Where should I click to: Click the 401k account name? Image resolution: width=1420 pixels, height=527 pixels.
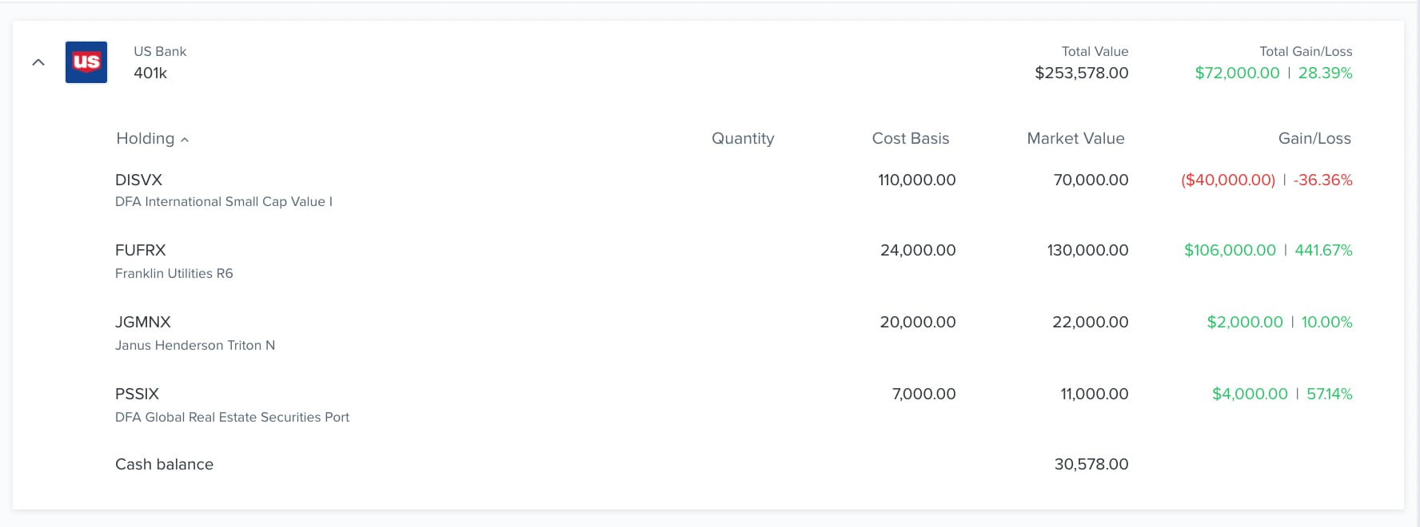(150, 73)
